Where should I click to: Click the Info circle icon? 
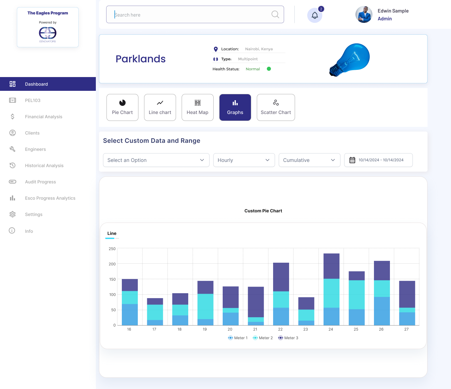pos(12,231)
